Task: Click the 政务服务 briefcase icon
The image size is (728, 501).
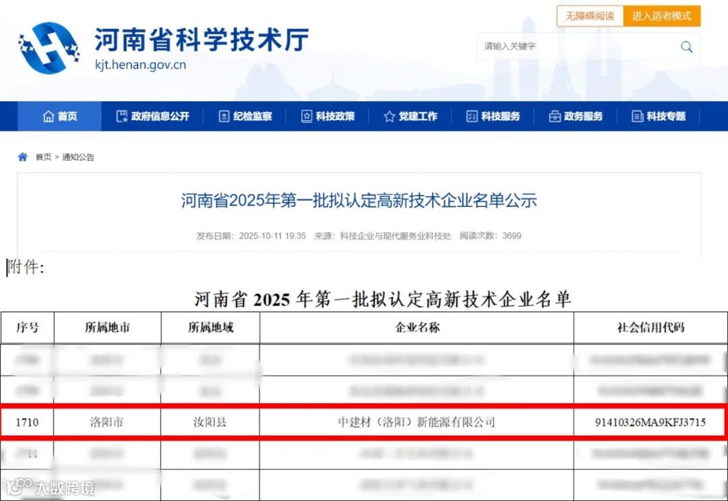Action: pyautogui.click(x=554, y=116)
